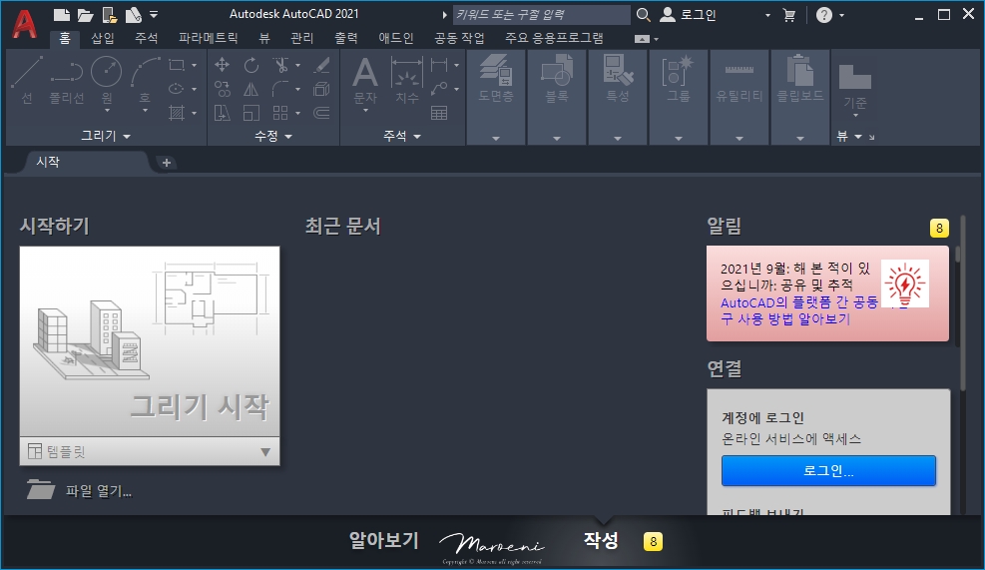
Task: Switch to the 출력 ribbon tab
Action: [x=346, y=38]
